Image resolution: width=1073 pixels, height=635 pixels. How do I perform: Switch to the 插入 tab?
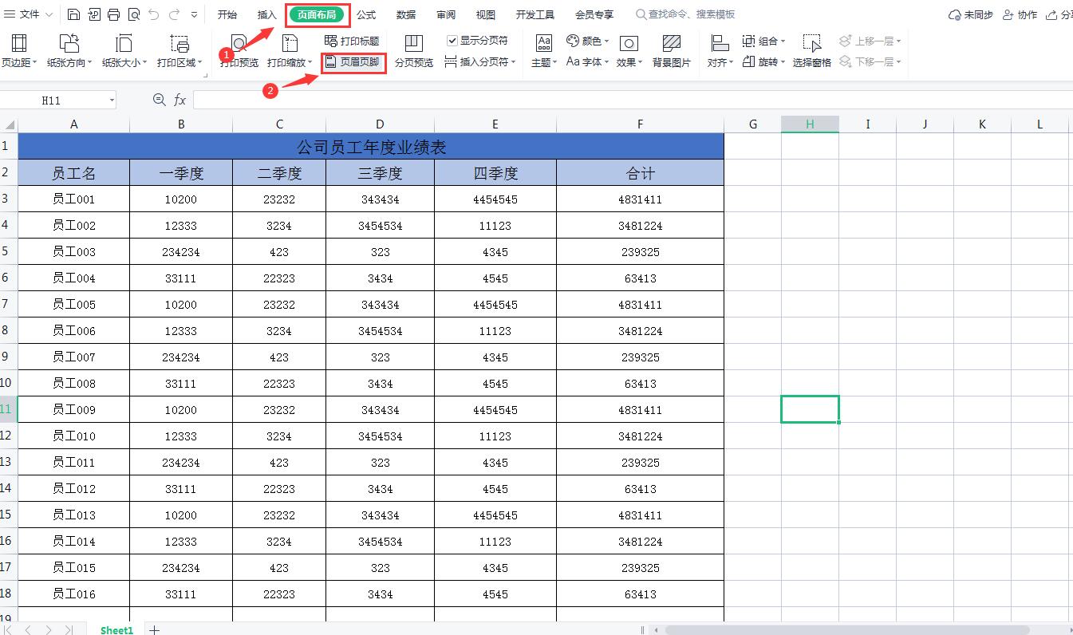pyautogui.click(x=267, y=14)
